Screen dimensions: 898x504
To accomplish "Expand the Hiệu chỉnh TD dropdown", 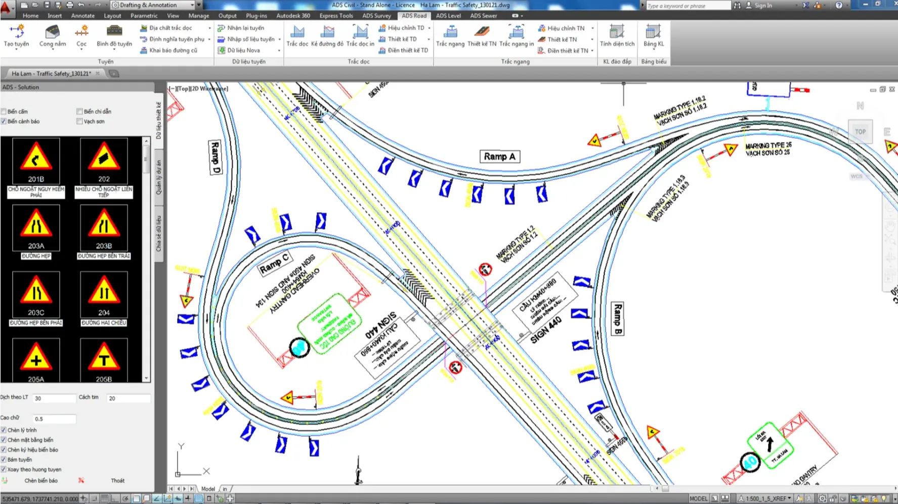I will (429, 28).
